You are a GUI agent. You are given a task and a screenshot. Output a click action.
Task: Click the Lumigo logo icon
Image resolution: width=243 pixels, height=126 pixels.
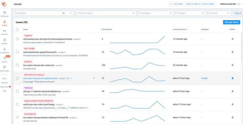4,4
